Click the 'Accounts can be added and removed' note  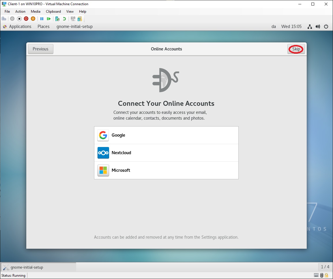[166, 237]
